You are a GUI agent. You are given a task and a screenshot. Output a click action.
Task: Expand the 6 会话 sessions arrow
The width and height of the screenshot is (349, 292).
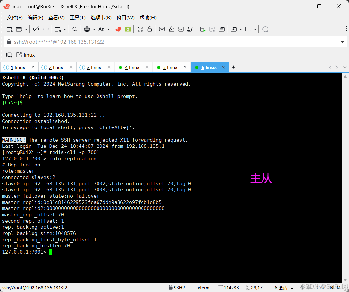[x=292, y=288]
